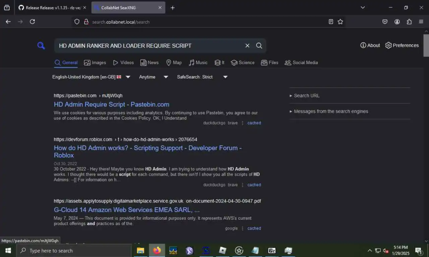Go forward with browser forward arrow
Viewport: 429px width, 257px height.
pos(20,22)
